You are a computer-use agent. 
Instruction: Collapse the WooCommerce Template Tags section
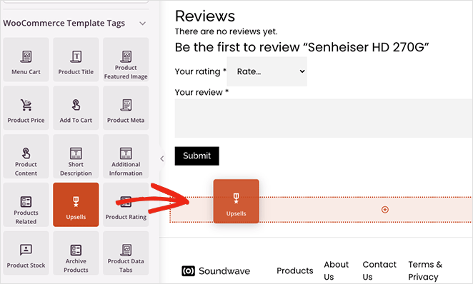143,24
